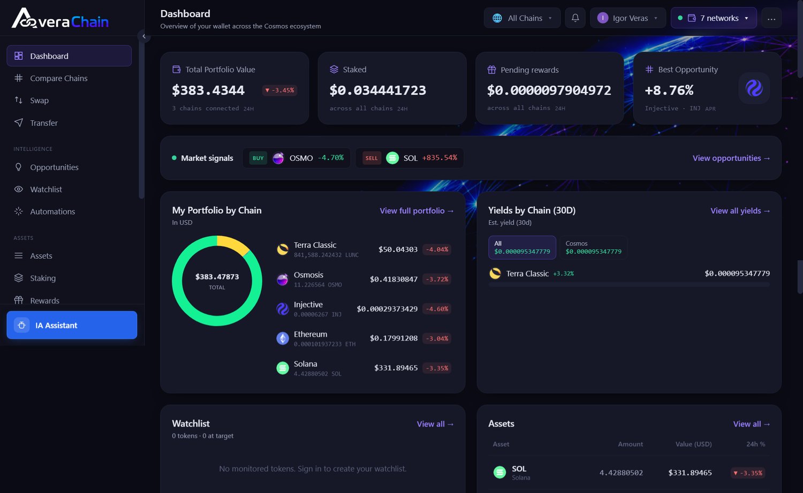Viewport: 803px width, 493px height.
Task: Click the Assets list icon in sidebar
Action: (x=19, y=256)
